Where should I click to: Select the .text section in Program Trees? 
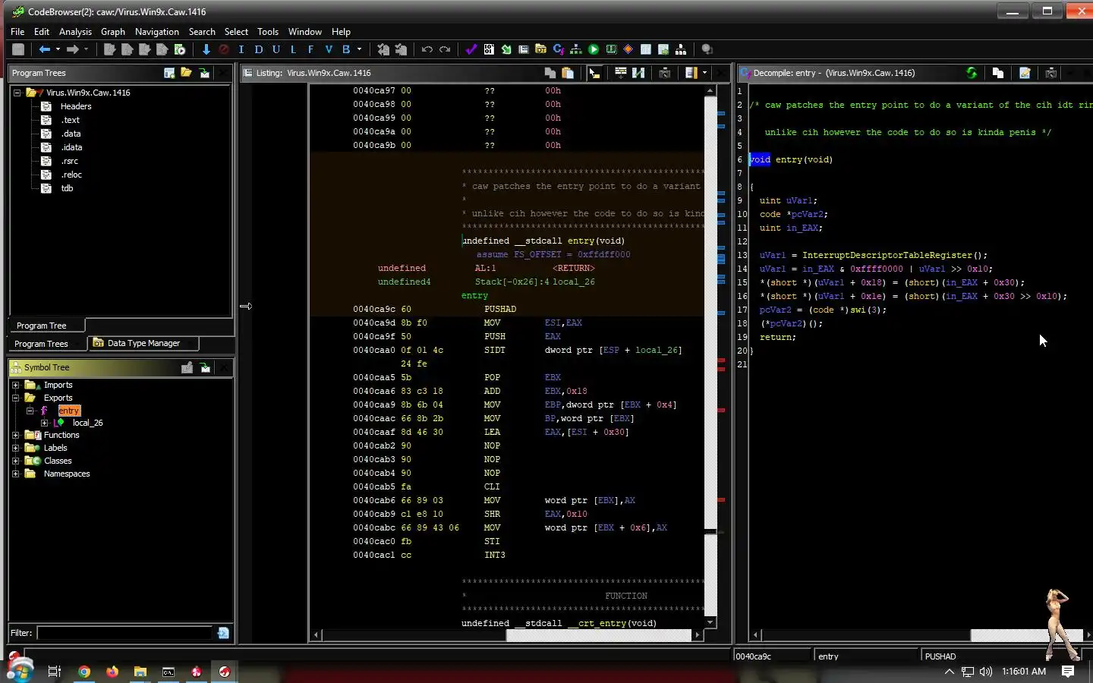click(x=71, y=120)
